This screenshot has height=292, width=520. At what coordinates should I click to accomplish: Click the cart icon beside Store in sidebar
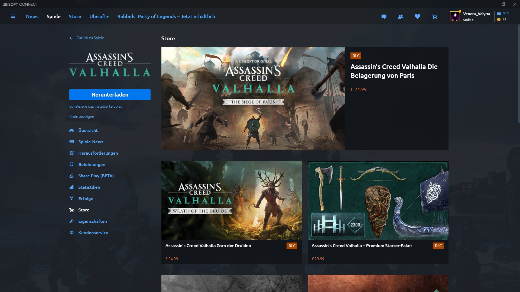[x=71, y=210]
